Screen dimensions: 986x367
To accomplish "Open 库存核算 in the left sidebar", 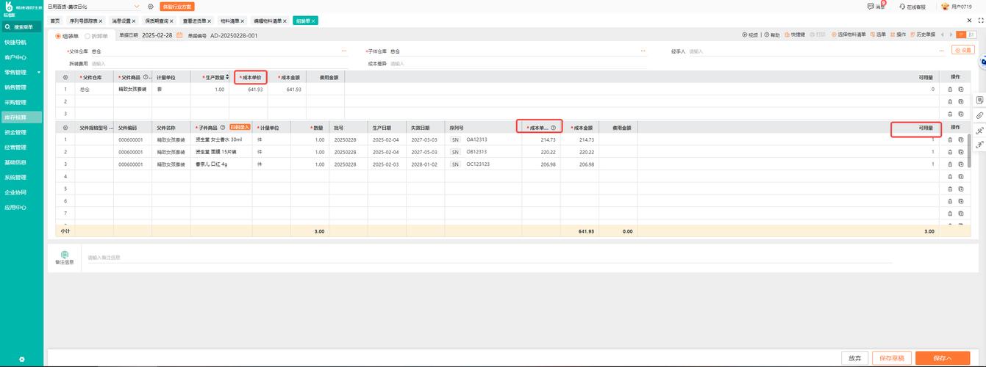I will (x=21, y=117).
